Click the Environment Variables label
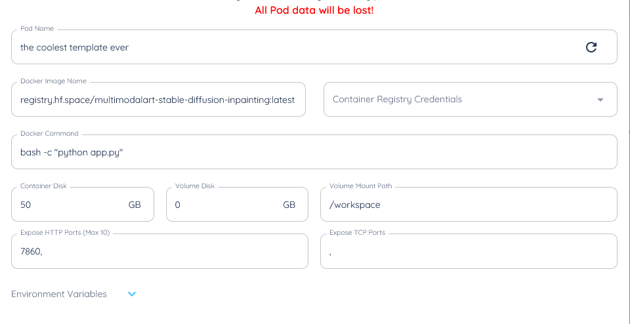 click(x=59, y=294)
